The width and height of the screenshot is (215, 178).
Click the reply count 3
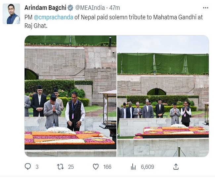coord(37,167)
